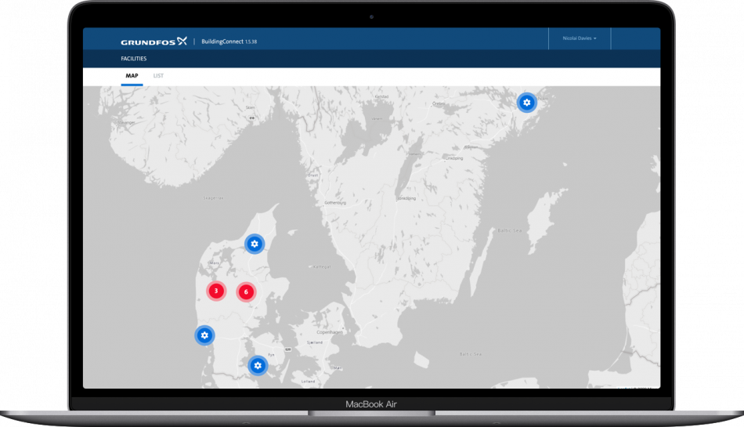The height and width of the screenshot is (427, 744).
Task: Click the Baltic Sea label east of Sweden
Action: pyautogui.click(x=510, y=230)
